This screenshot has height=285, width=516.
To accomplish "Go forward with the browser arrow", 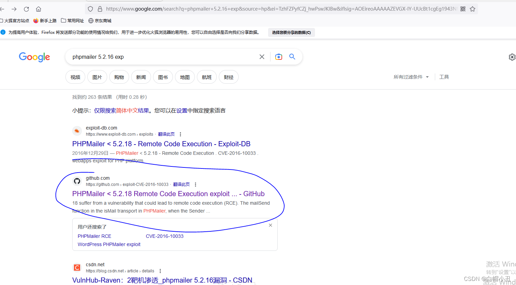I will 14,9.
